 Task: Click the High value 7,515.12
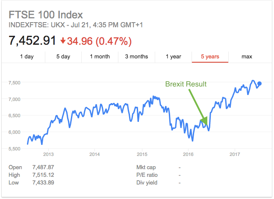pos(44,175)
